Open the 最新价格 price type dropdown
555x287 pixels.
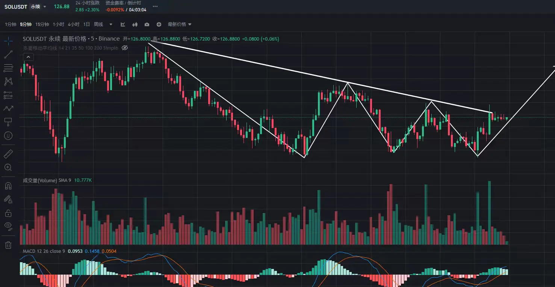(x=180, y=24)
